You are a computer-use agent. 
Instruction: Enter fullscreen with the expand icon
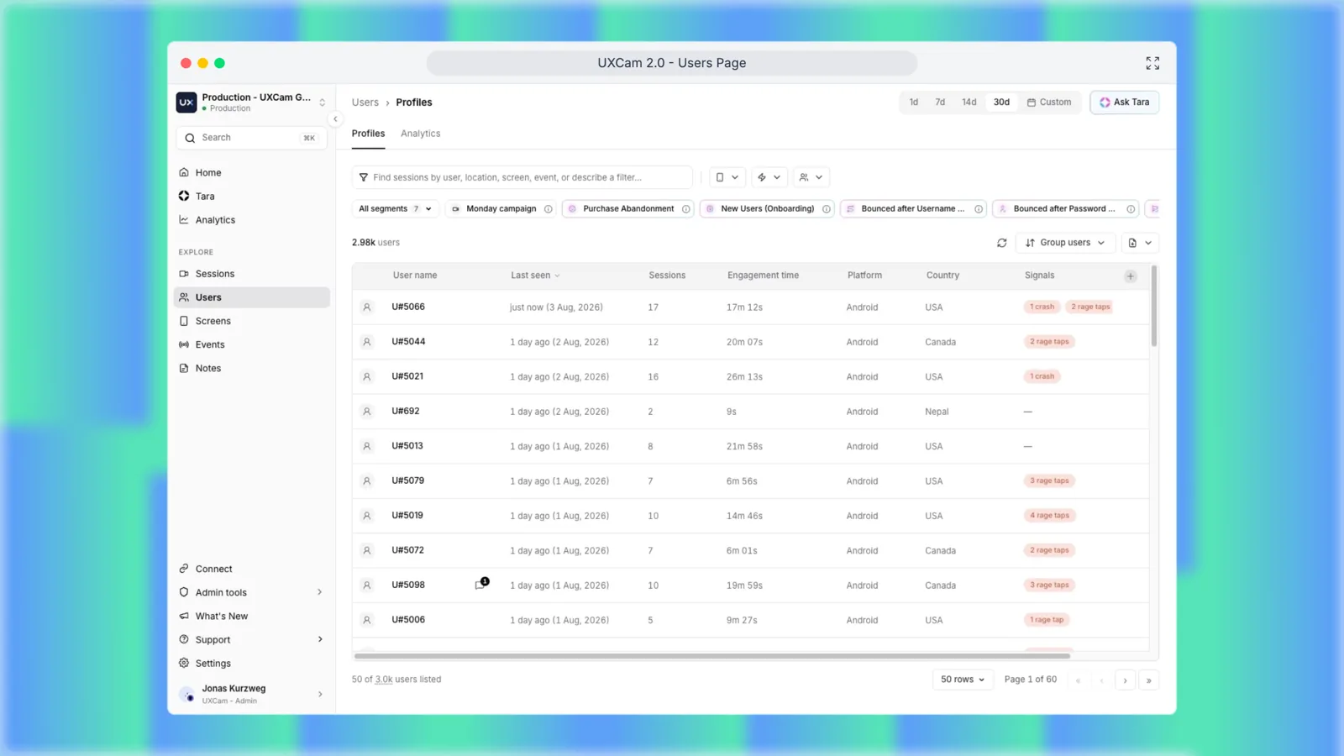click(x=1152, y=63)
